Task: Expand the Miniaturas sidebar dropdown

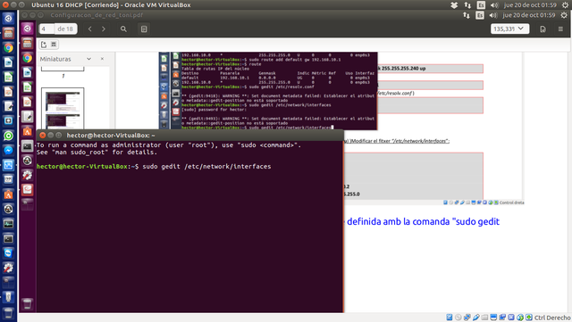Action: click(x=89, y=59)
